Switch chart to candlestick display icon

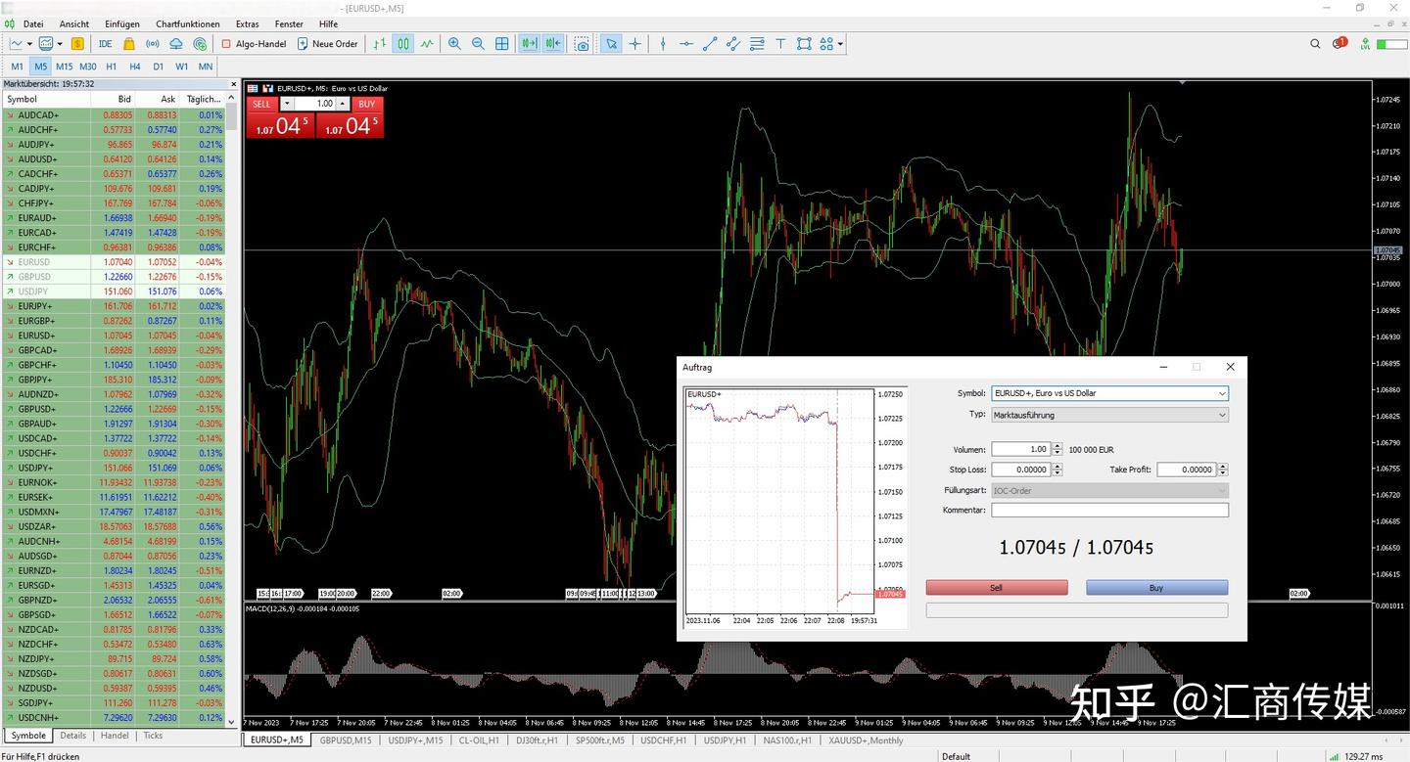[401, 43]
